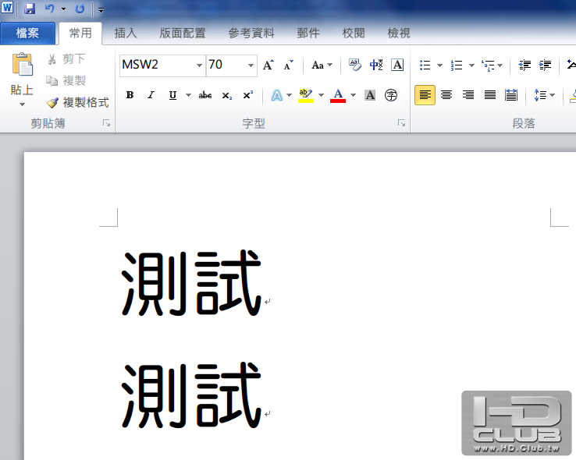Image resolution: width=576 pixels, height=460 pixels.
Task: Apply distributed alignment
Action: [511, 95]
